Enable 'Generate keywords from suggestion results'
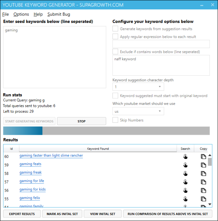 pos(115,29)
